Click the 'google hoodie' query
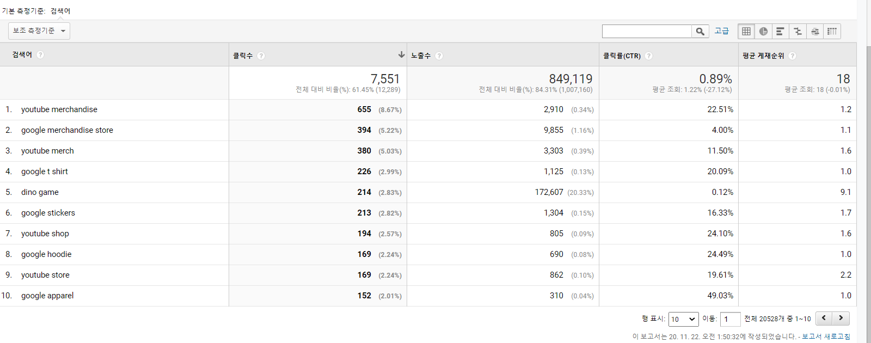871x343 pixels. point(46,254)
